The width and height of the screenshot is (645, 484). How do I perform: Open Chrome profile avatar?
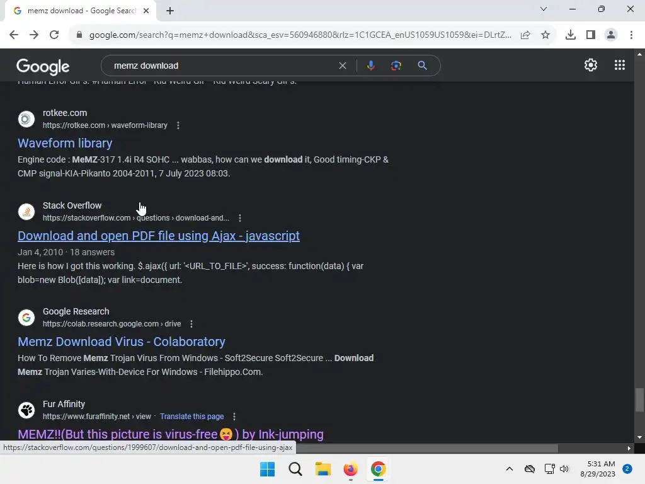pyautogui.click(x=611, y=35)
